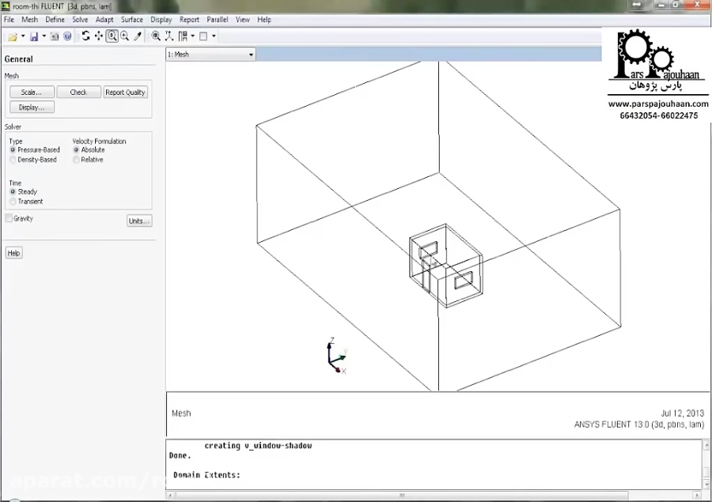Open the Report menu

(189, 20)
